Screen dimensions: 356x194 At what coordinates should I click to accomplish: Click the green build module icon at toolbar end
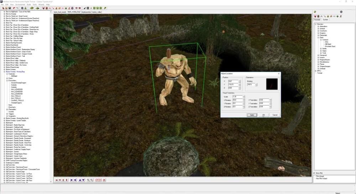[x=105, y=8]
